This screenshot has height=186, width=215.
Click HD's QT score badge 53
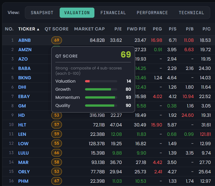pyautogui.click(x=57, y=116)
